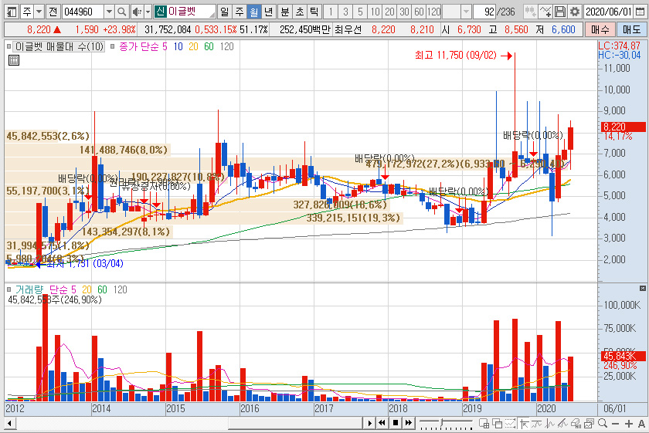649x433 pixels.
Task: Click the magnifier zoom icon in bottom toolbar
Action: tap(603, 423)
